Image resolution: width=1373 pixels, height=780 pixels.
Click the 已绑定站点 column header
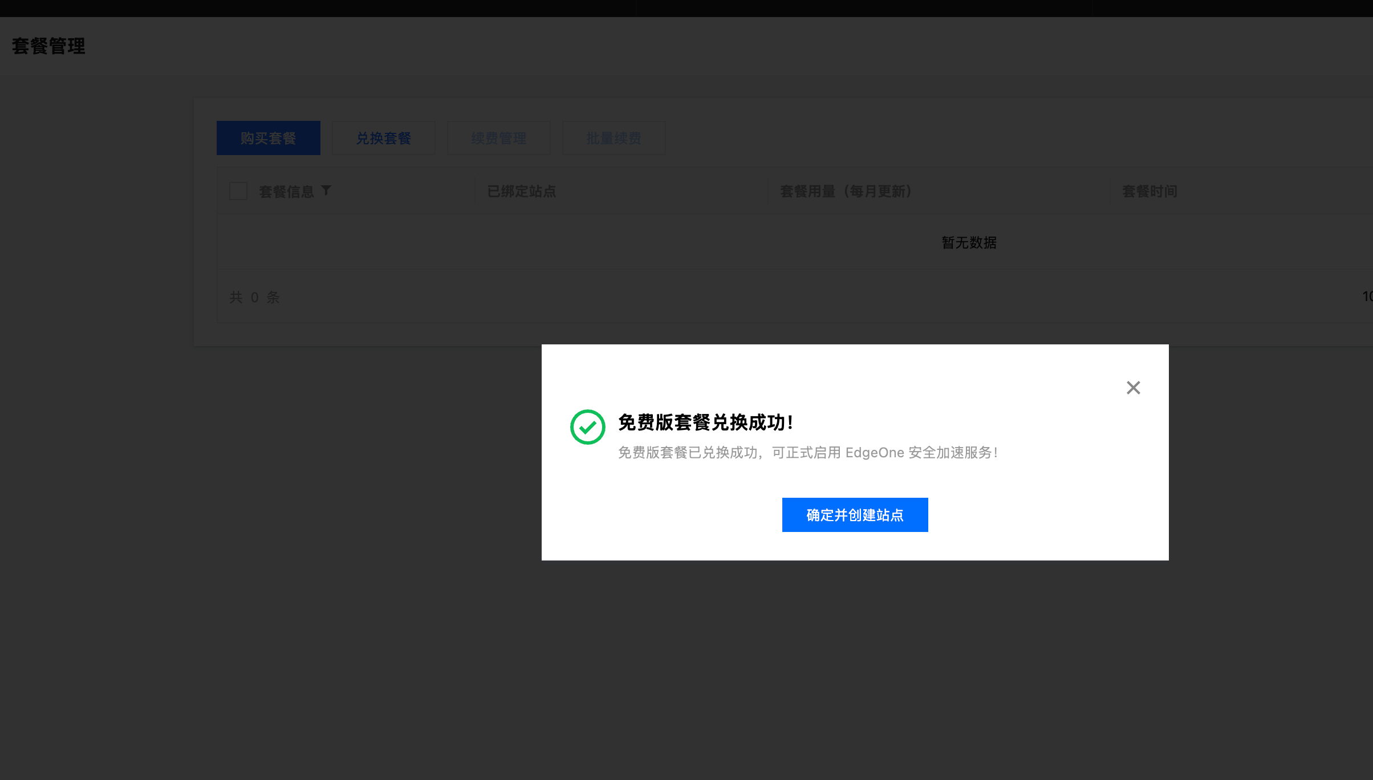[x=521, y=192]
